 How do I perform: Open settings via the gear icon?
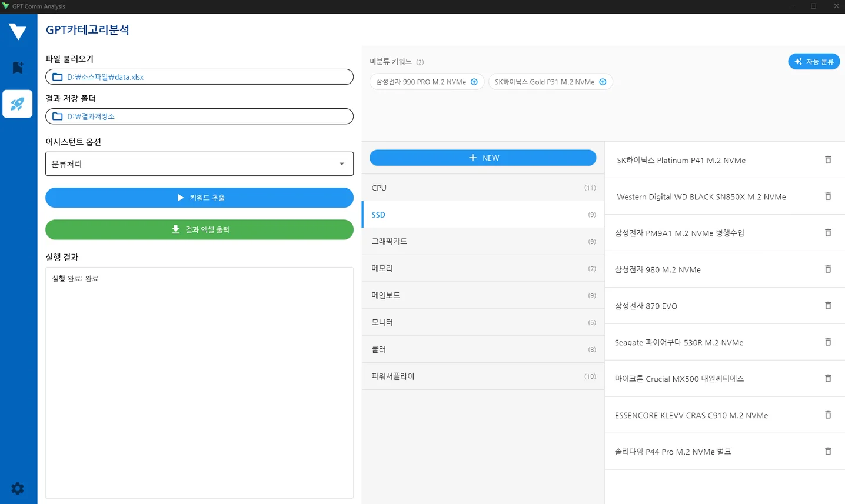(x=17, y=488)
